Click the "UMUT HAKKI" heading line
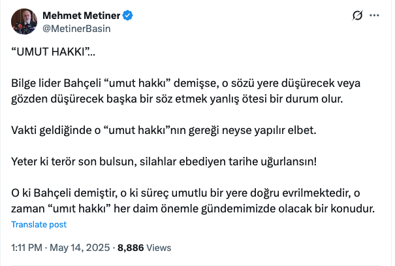Screen dimensions: 395x266 point(57,54)
